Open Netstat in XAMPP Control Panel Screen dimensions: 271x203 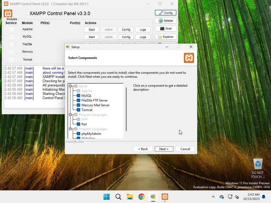click(x=166, y=21)
